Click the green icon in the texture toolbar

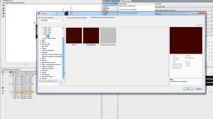(x=3, y=16)
